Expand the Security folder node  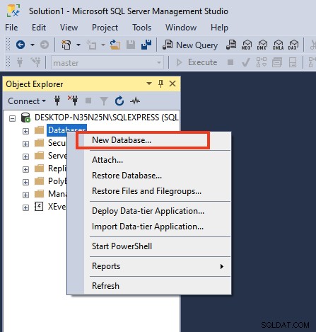pyautogui.click(x=25, y=144)
